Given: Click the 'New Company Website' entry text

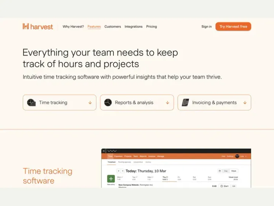Looking at the screenshot, I should [129, 185].
